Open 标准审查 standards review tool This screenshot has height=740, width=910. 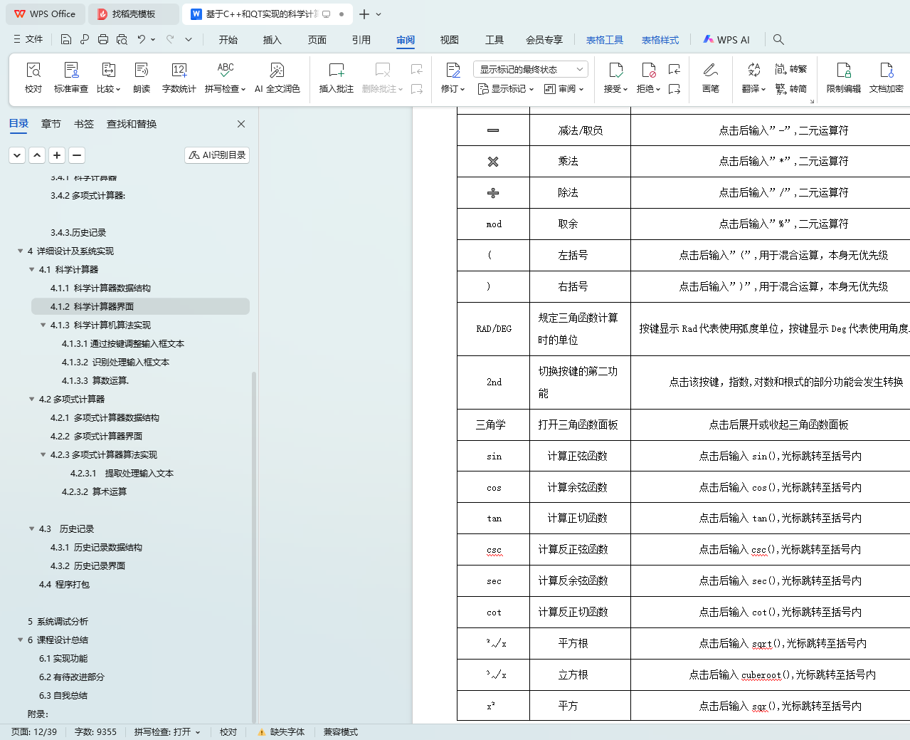pos(71,77)
